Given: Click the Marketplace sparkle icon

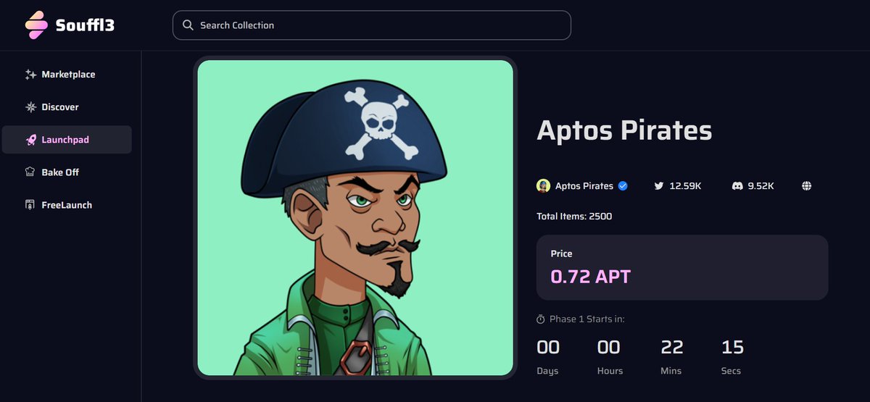Looking at the screenshot, I should (x=30, y=75).
